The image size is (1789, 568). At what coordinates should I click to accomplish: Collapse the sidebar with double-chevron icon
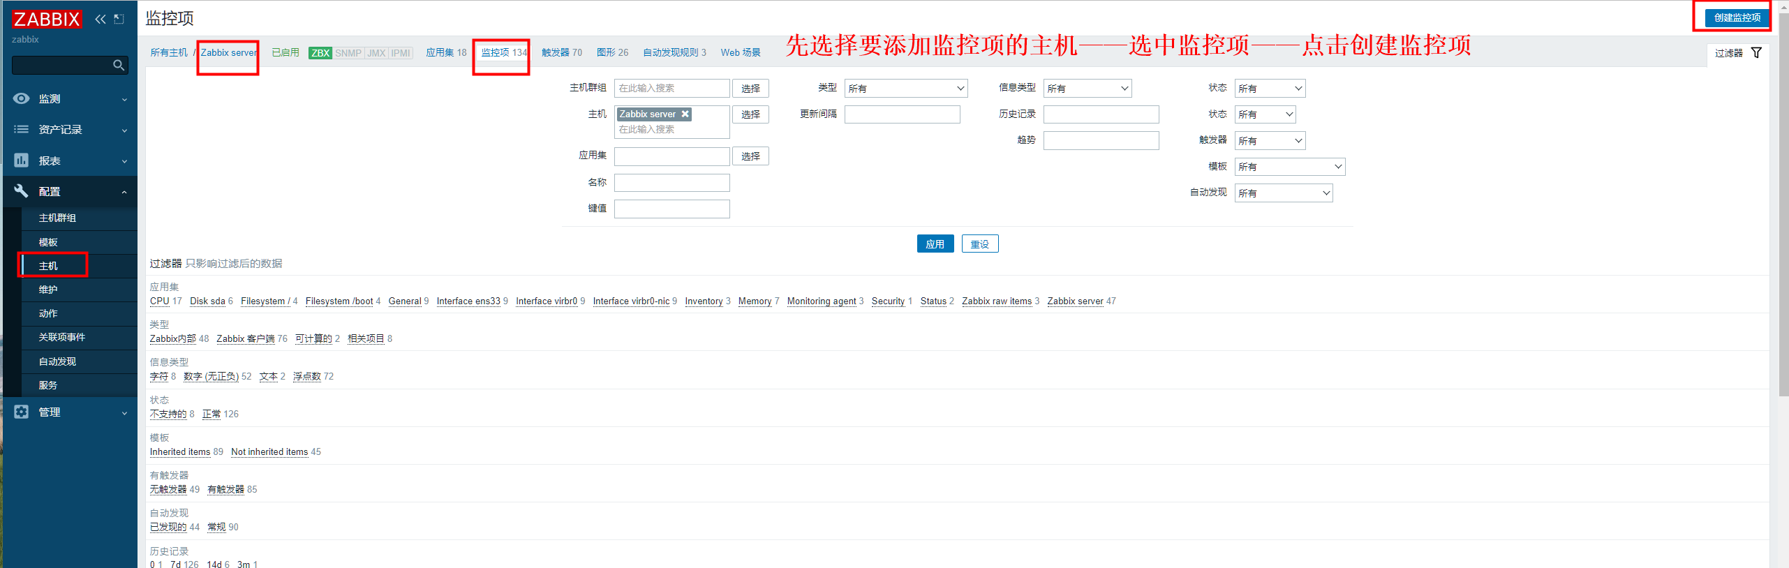click(x=101, y=19)
